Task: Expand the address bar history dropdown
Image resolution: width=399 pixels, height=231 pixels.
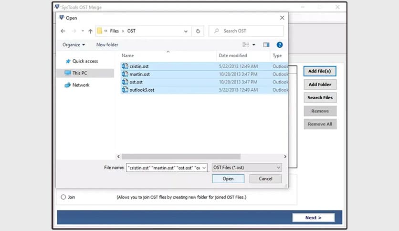Action: [186, 31]
